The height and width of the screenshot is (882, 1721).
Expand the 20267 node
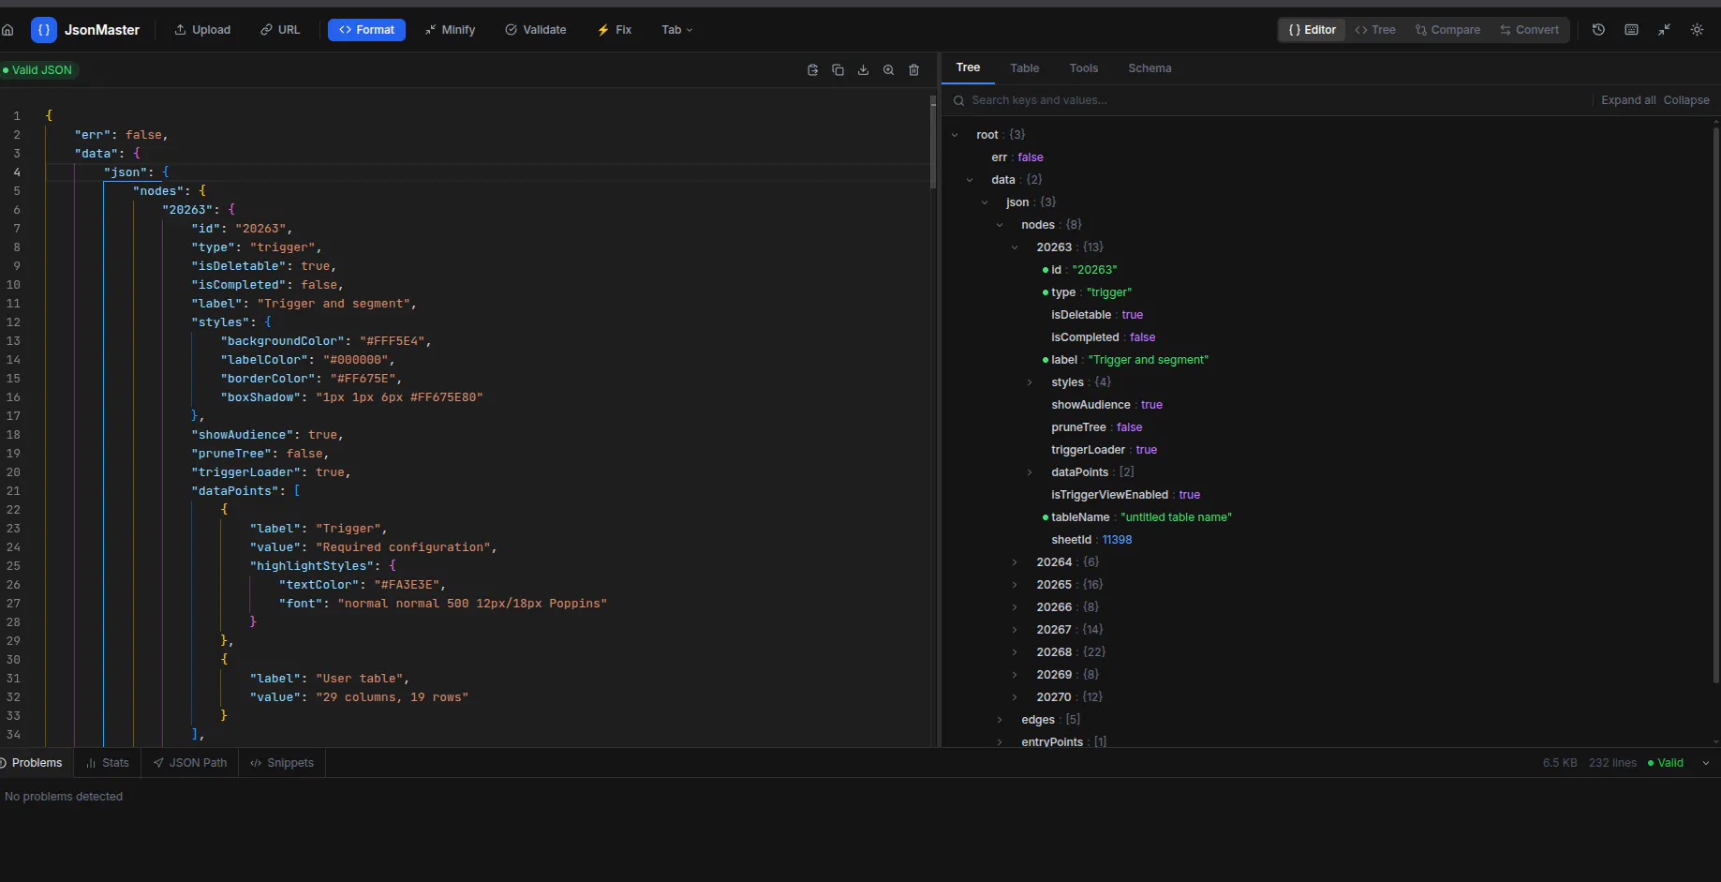coord(1015,630)
